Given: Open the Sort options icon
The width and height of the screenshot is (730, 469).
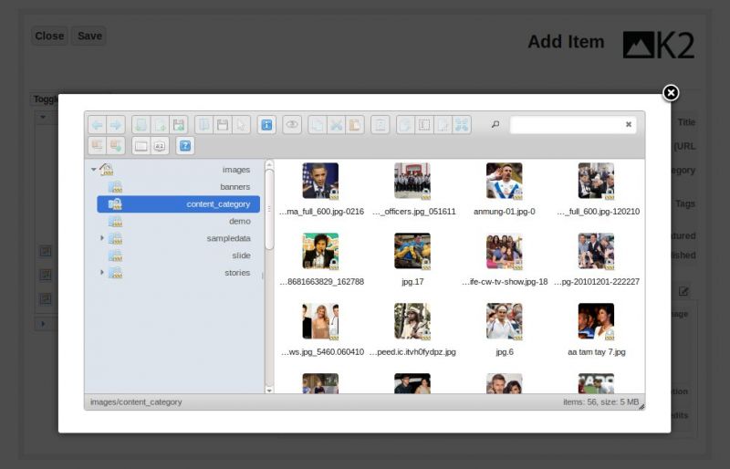Looking at the screenshot, I should coord(160,146).
